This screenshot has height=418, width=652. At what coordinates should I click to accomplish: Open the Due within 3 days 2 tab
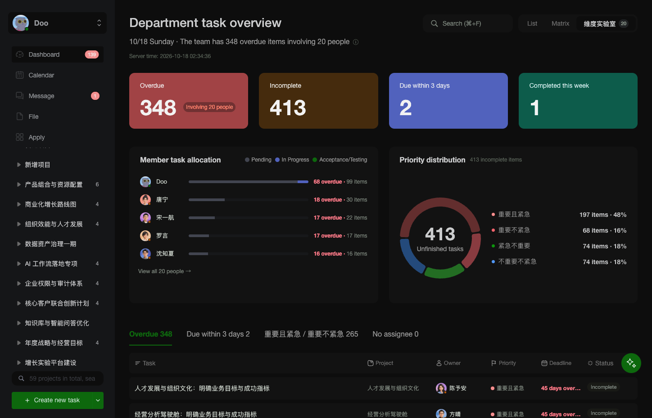coord(218,334)
